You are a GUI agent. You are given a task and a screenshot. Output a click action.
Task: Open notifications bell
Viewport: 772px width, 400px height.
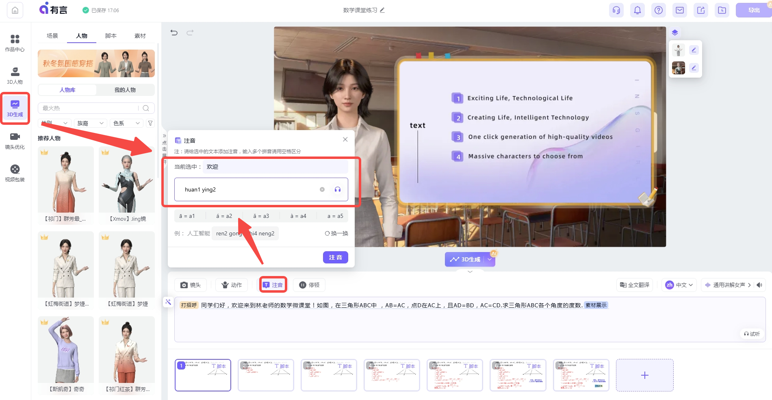tap(638, 10)
